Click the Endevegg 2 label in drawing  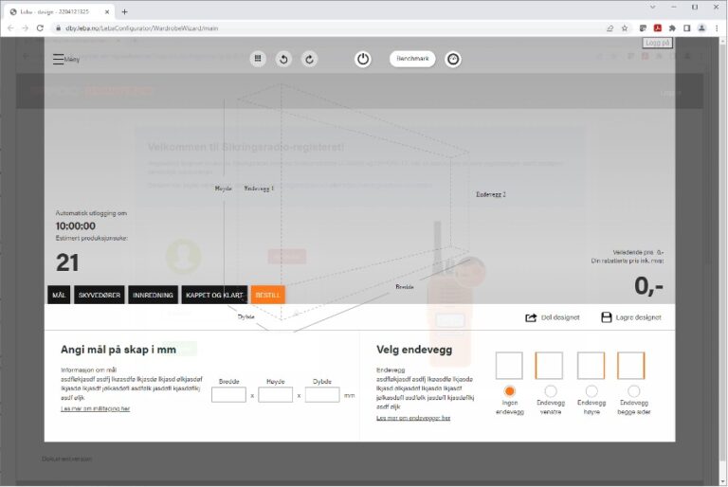click(x=491, y=194)
